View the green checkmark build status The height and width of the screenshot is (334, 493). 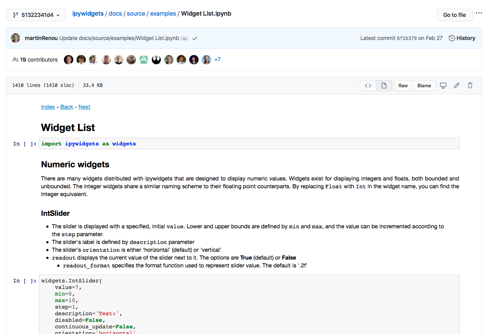pos(195,38)
